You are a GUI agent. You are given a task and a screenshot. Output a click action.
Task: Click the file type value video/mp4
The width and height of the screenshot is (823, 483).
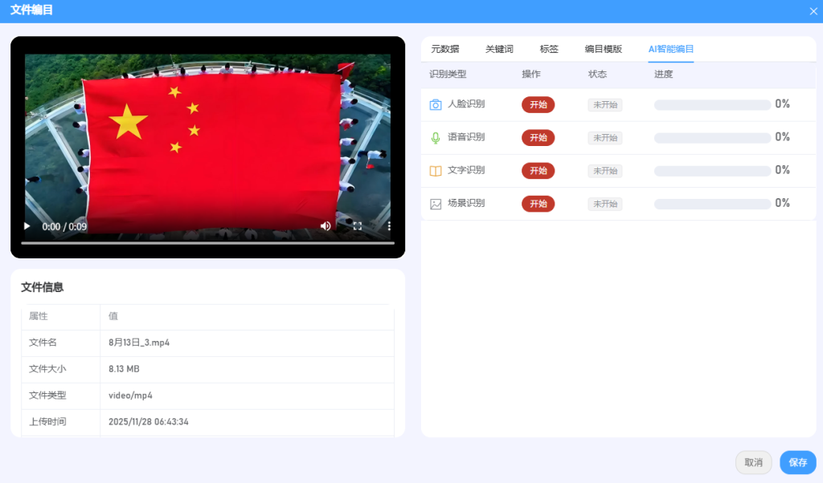tap(130, 396)
